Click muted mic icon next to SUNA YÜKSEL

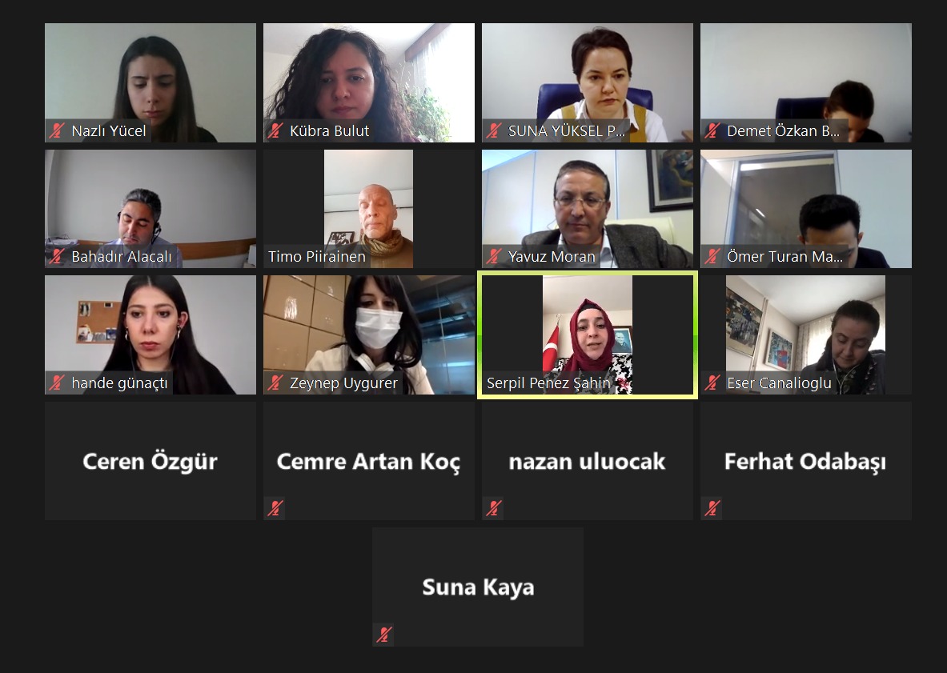click(x=494, y=130)
